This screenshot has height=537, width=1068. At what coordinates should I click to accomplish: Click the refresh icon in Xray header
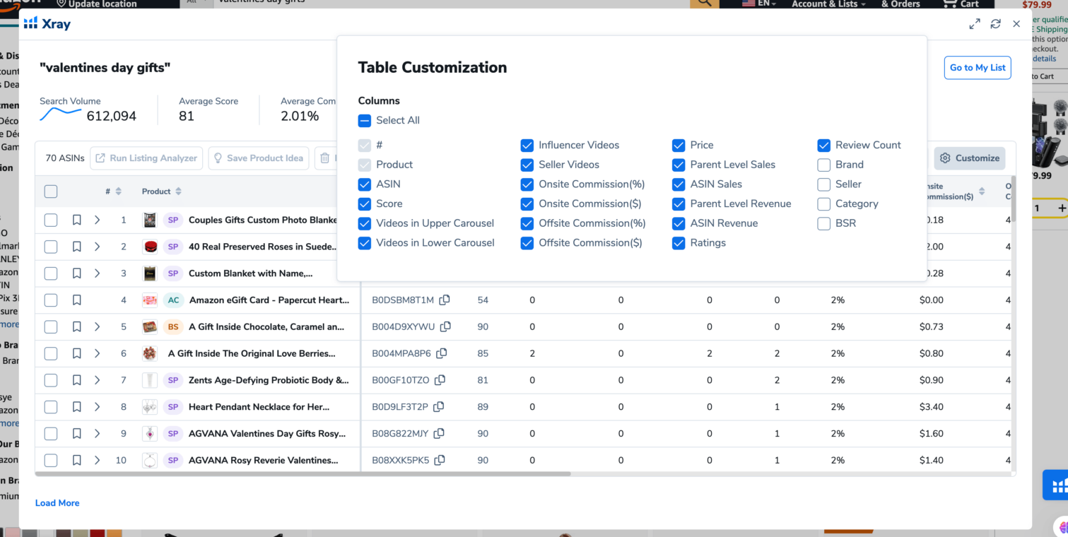pyautogui.click(x=995, y=24)
